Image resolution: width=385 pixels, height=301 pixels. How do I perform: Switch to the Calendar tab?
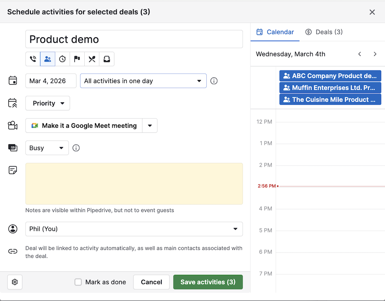coord(275,32)
